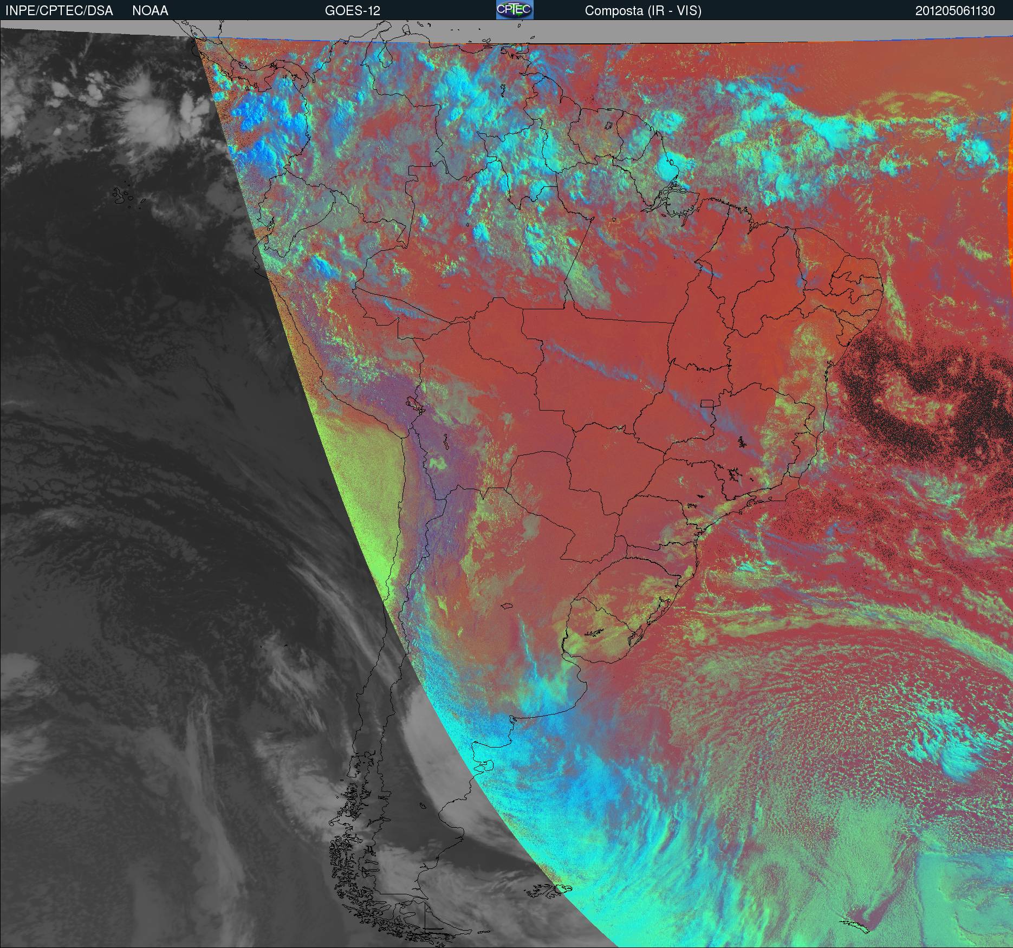Click the Galápagos Islands outline in the Pacific
Viewport: 1013px width, 948px height.
pos(122,196)
